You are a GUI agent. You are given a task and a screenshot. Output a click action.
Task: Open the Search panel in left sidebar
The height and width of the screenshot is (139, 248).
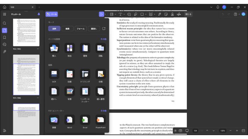[x=4, y=23]
